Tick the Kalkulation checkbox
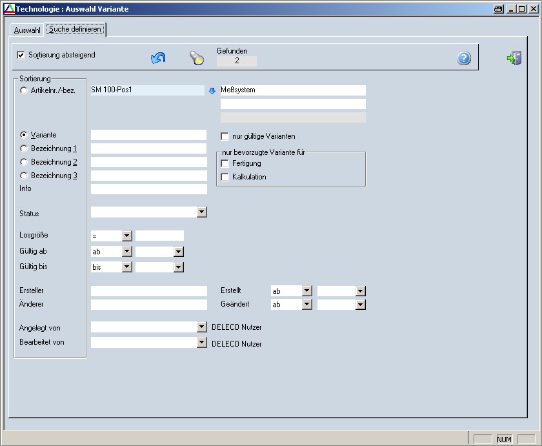This screenshot has width=542, height=446. pos(225,177)
